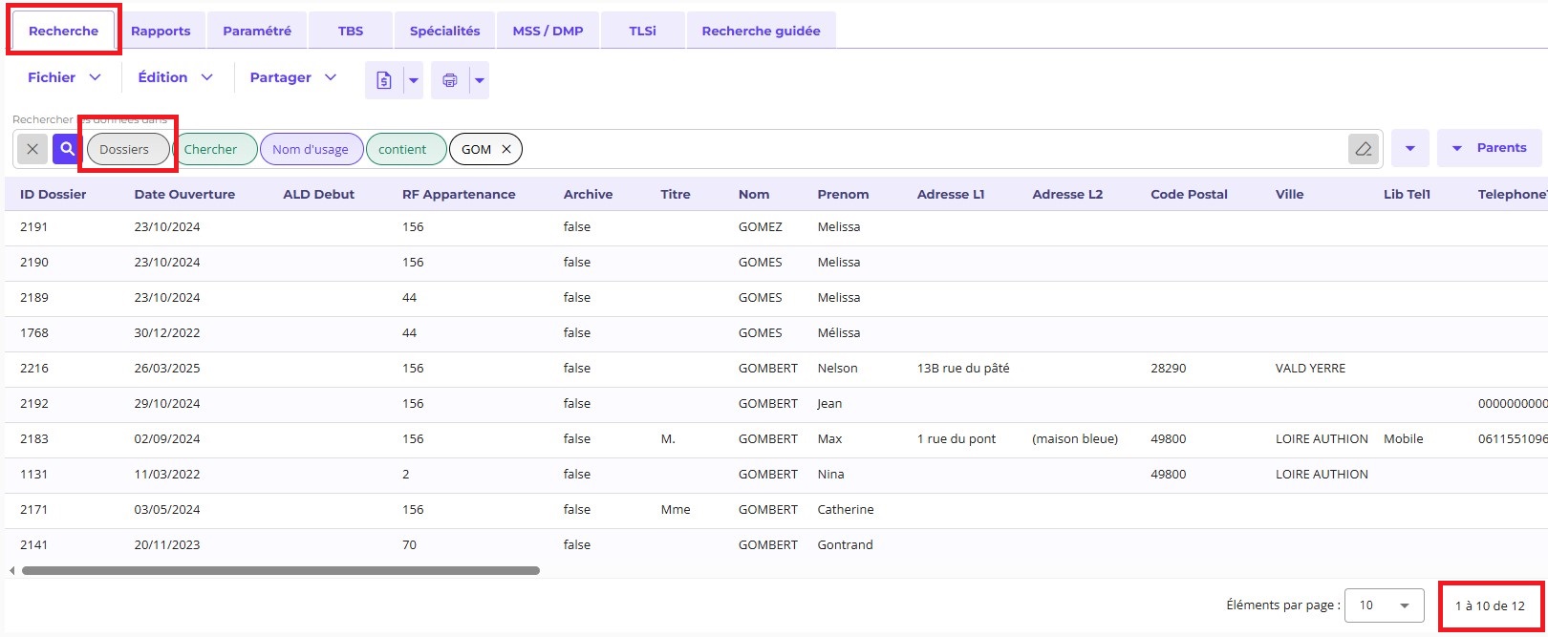Viewport: 1548px width, 637px height.
Task: Click the Nom d'usage field chip
Action: [311, 149]
